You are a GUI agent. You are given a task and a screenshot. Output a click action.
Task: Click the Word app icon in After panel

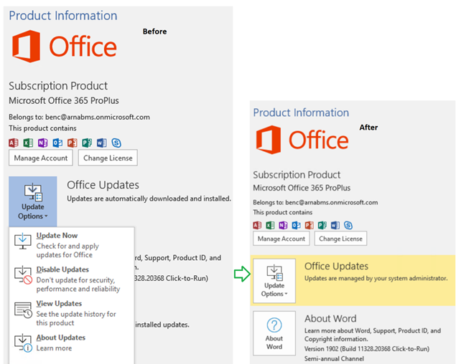pos(335,225)
